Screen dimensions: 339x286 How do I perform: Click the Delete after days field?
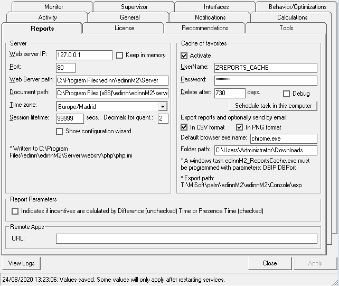(x=230, y=93)
